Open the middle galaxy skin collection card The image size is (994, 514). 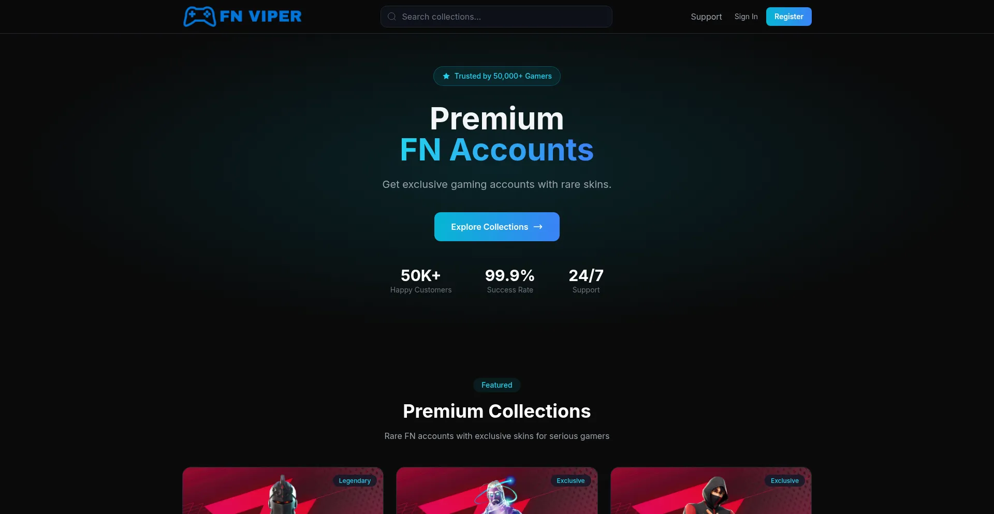pos(496,491)
